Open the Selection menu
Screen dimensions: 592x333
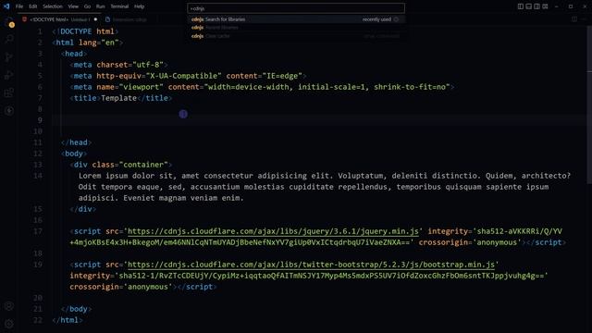coord(53,6)
